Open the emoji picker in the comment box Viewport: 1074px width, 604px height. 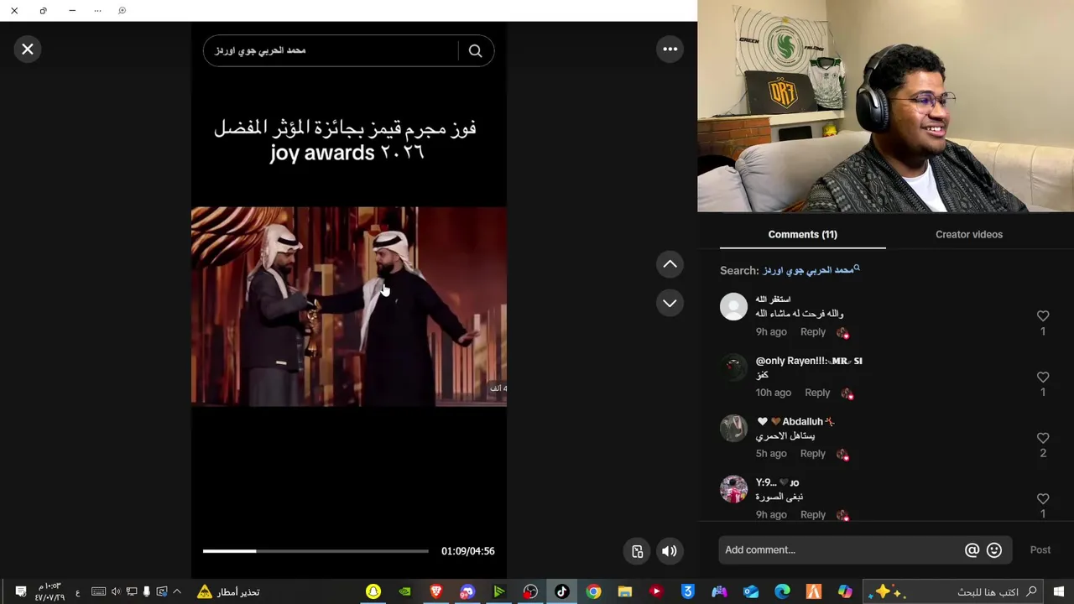994,550
